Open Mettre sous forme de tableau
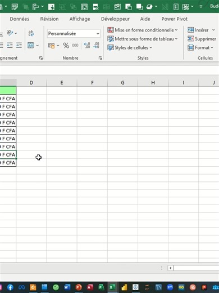The height and width of the screenshot is (293, 219). click(x=143, y=39)
